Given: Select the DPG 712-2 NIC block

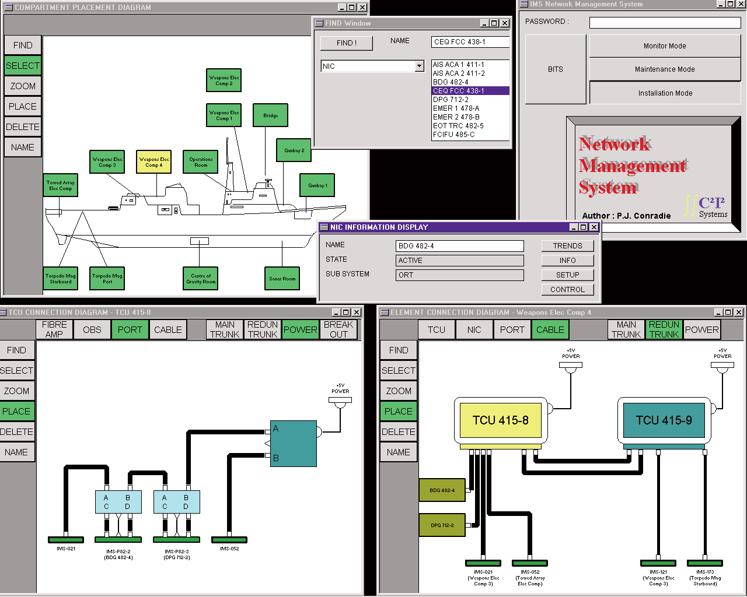Looking at the screenshot, I should coord(442,525).
